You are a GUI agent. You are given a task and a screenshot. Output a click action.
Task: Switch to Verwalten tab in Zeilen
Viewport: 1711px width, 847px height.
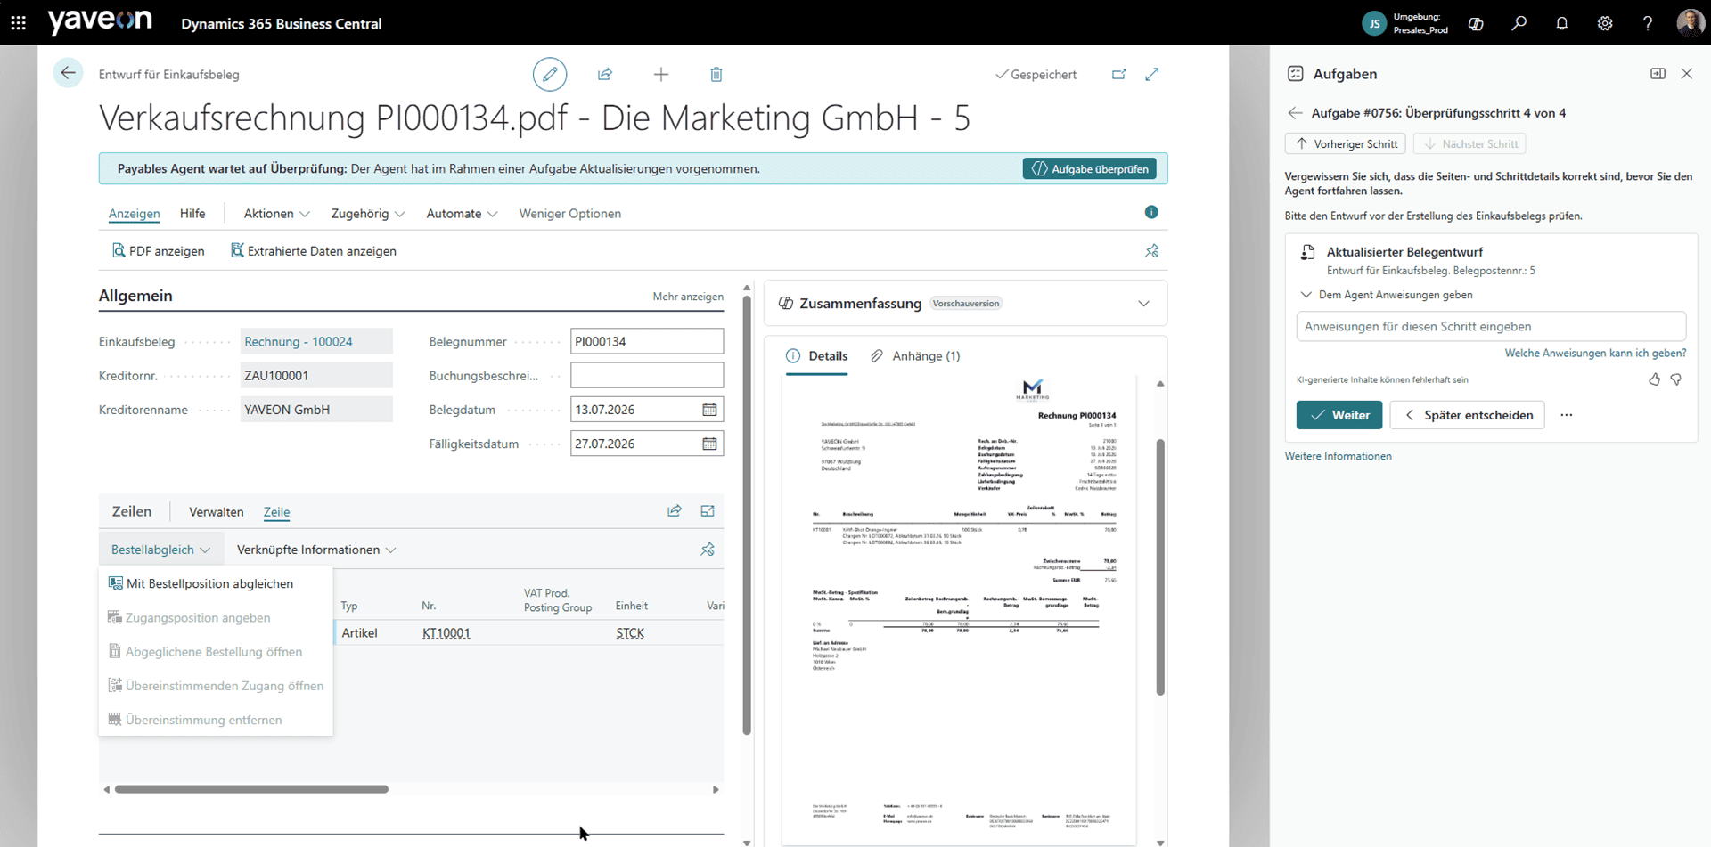click(x=216, y=512)
